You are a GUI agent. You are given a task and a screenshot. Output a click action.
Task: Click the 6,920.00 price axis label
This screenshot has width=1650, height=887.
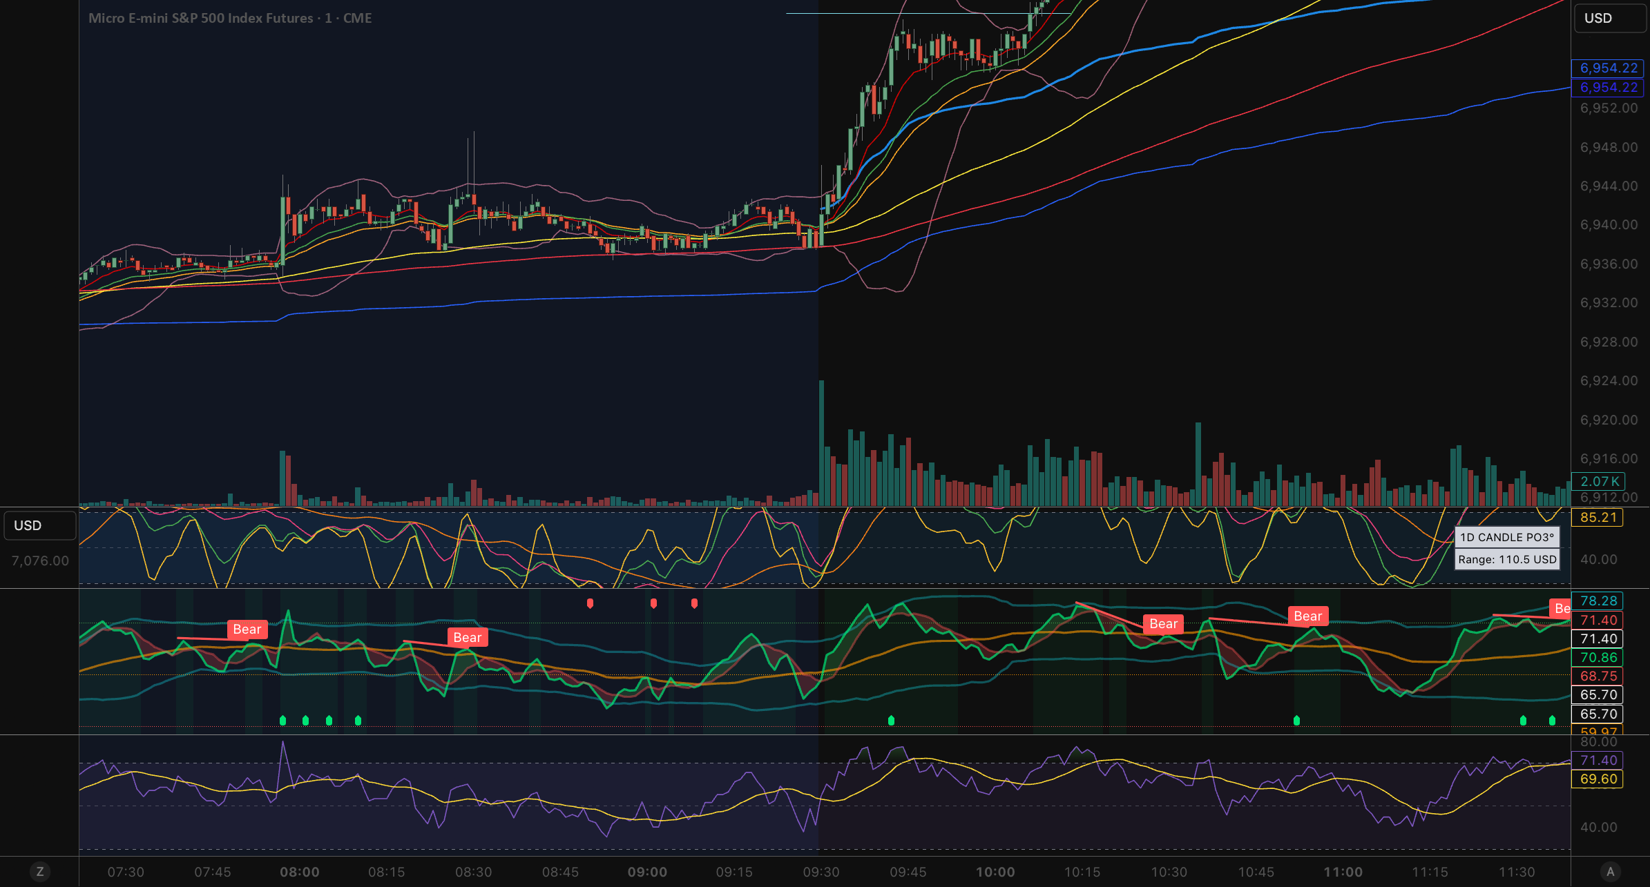point(1609,420)
